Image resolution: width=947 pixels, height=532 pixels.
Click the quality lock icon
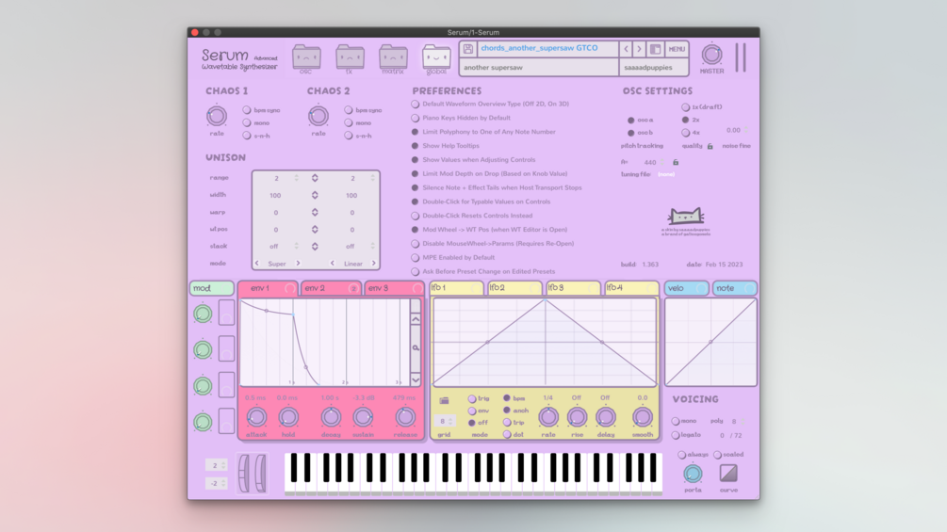710,146
